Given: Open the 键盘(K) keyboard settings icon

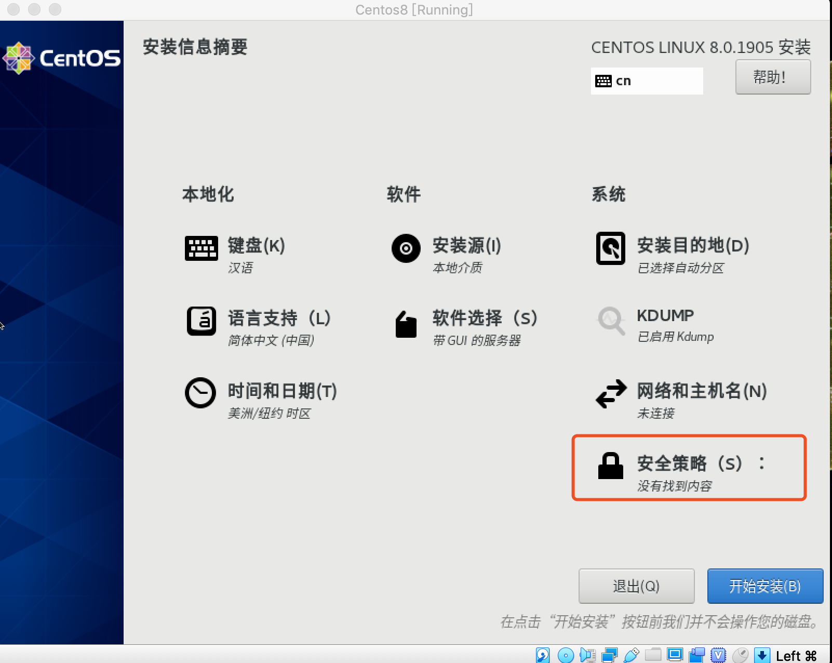Looking at the screenshot, I should click(x=201, y=248).
